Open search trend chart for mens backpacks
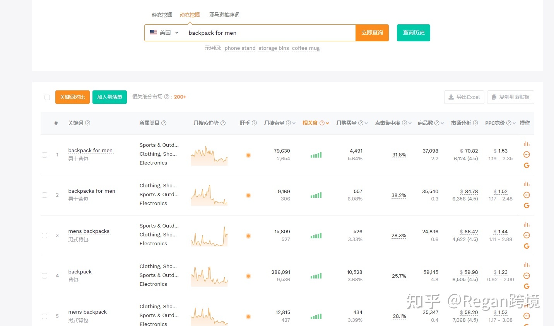This screenshot has width=554, height=326. tap(209, 236)
